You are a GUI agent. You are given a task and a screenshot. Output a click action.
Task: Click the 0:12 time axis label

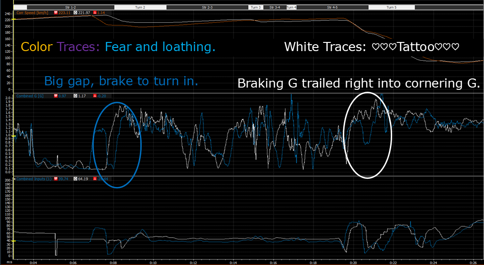[x=193, y=263]
